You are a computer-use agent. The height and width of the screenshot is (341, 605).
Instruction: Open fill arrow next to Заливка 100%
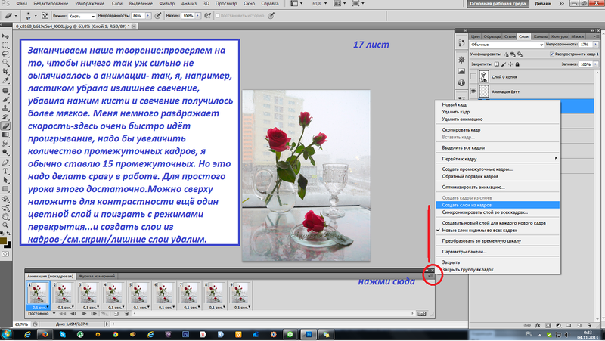tap(596, 64)
